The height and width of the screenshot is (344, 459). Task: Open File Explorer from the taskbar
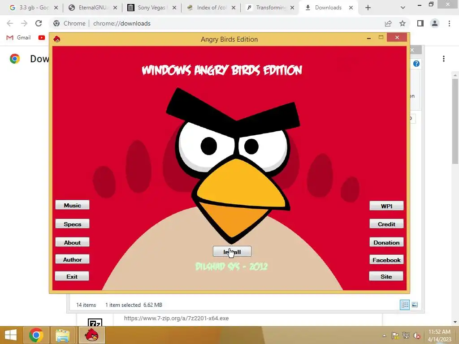point(63,335)
